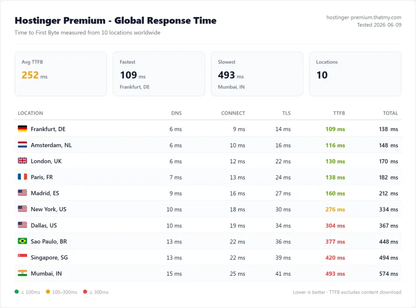416x308 pixels.
Task: Click the Mumbai, IN location name
Action: click(x=46, y=274)
